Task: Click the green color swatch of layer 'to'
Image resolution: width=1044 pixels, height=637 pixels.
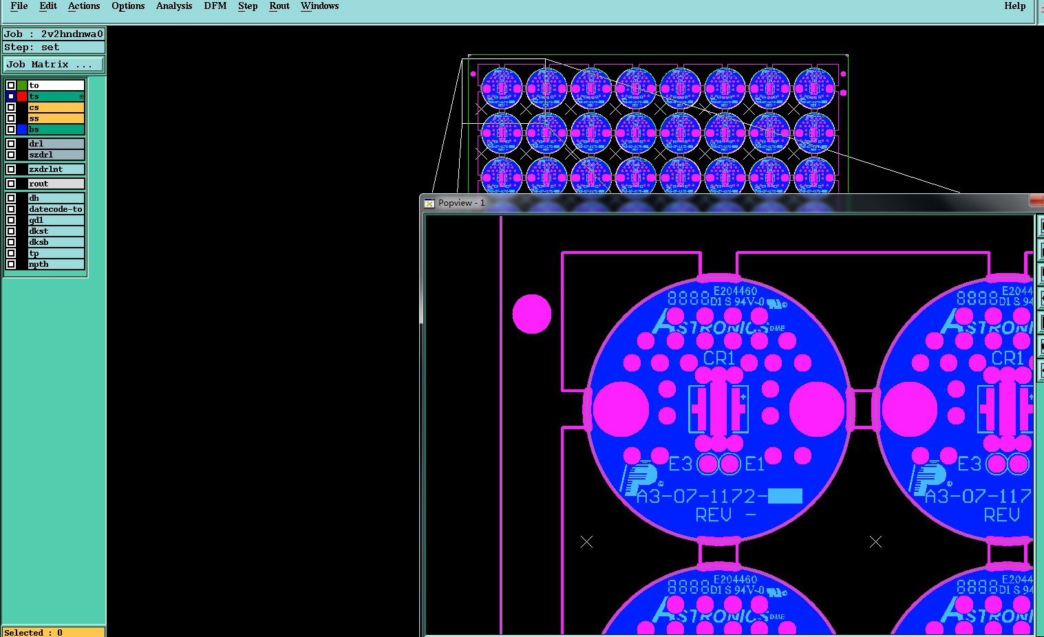Action: 22,85
